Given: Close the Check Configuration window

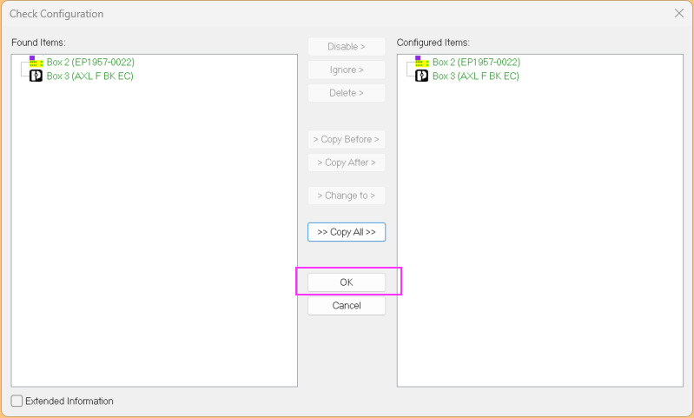Looking at the screenshot, I should 679,13.
